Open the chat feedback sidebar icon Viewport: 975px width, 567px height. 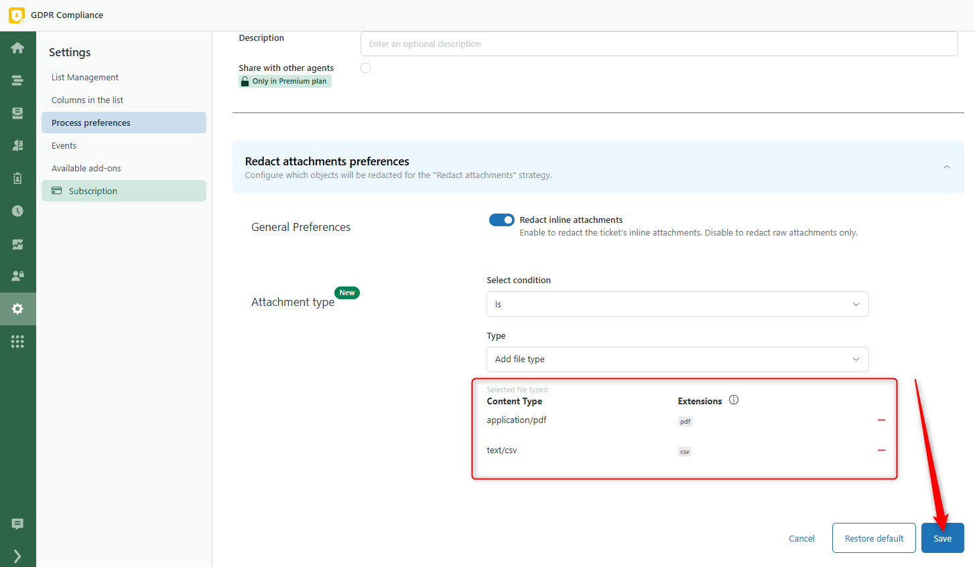point(18,523)
